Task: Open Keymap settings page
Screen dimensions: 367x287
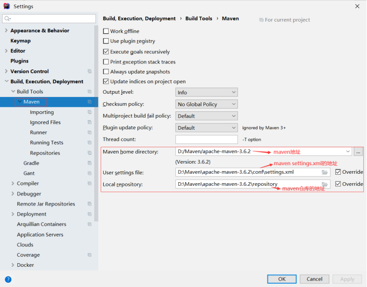Action: [21, 41]
